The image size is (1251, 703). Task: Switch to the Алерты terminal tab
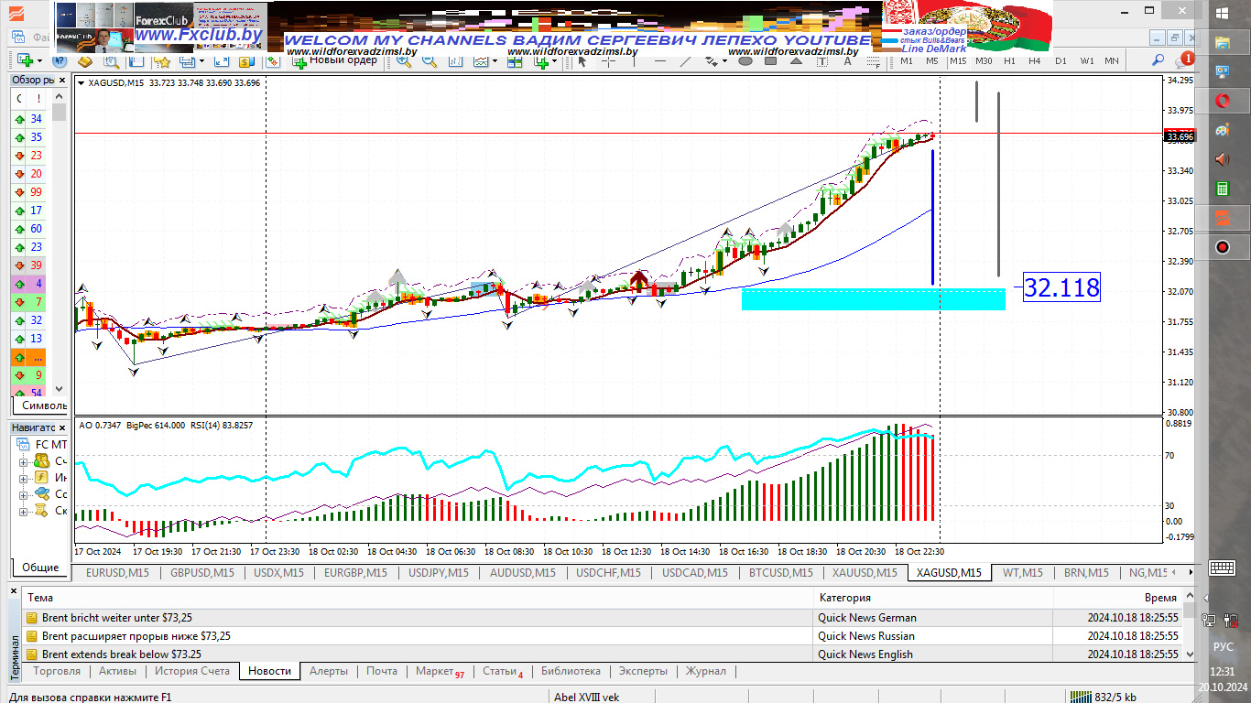pos(328,671)
